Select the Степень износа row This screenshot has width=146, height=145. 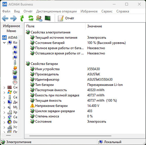[61, 116]
